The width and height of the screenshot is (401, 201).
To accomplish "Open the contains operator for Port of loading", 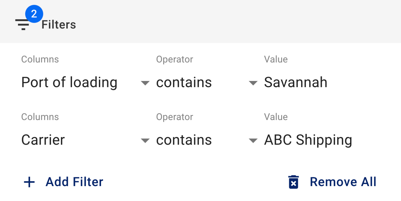I will point(184,82).
